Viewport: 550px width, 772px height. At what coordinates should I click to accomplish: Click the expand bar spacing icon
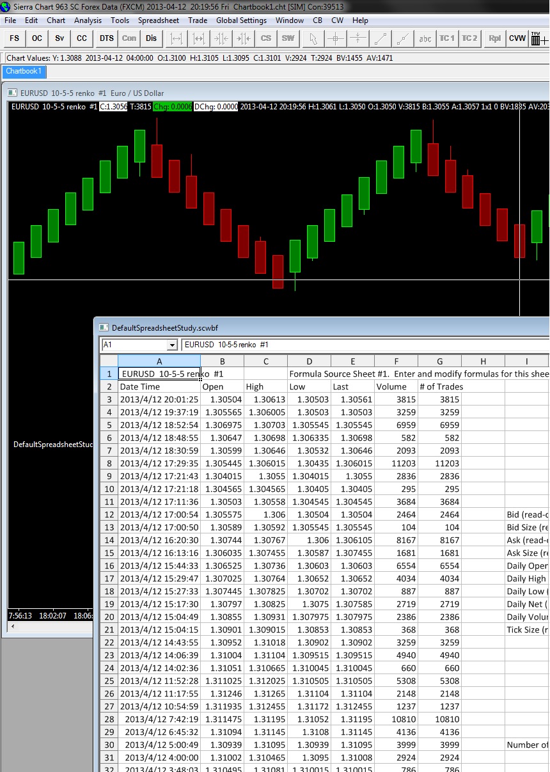pyautogui.click(x=177, y=38)
